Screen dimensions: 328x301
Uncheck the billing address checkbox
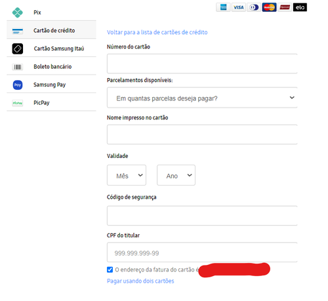[110, 270]
